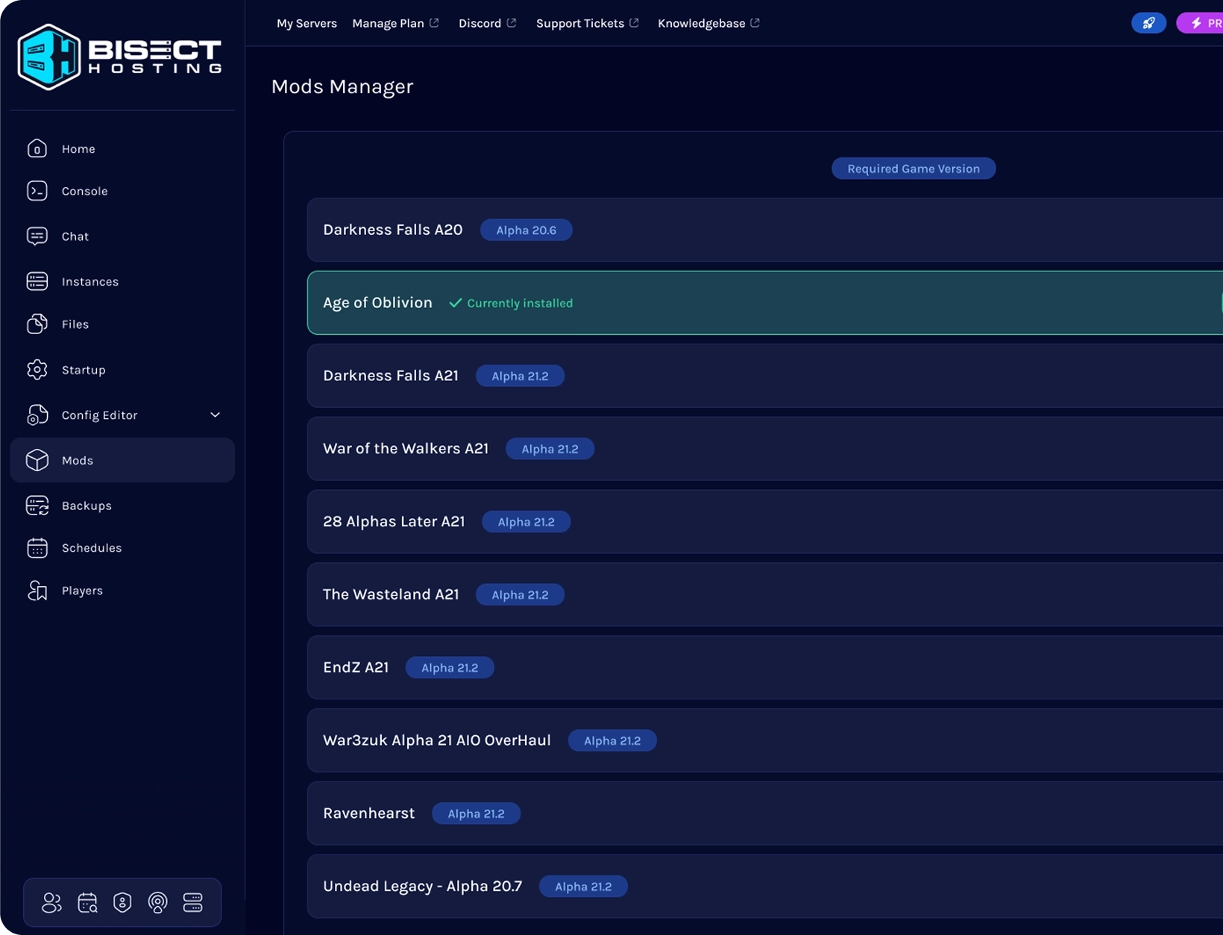1223x935 pixels.
Task: Click the Backups sync icon
Action: [x=37, y=506]
